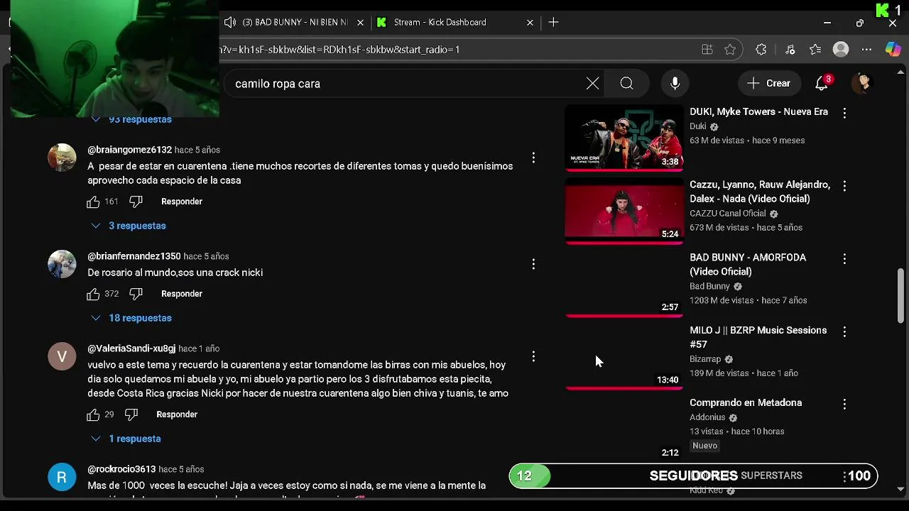Start voice search with microphone icon
Viewport: 909px width, 511px height.
tap(675, 84)
